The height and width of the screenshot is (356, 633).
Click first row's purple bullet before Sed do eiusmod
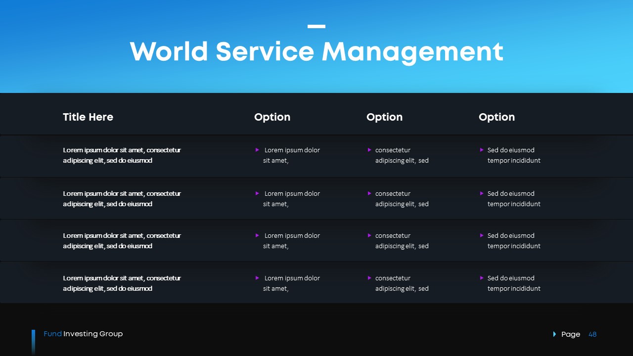tap(482, 150)
